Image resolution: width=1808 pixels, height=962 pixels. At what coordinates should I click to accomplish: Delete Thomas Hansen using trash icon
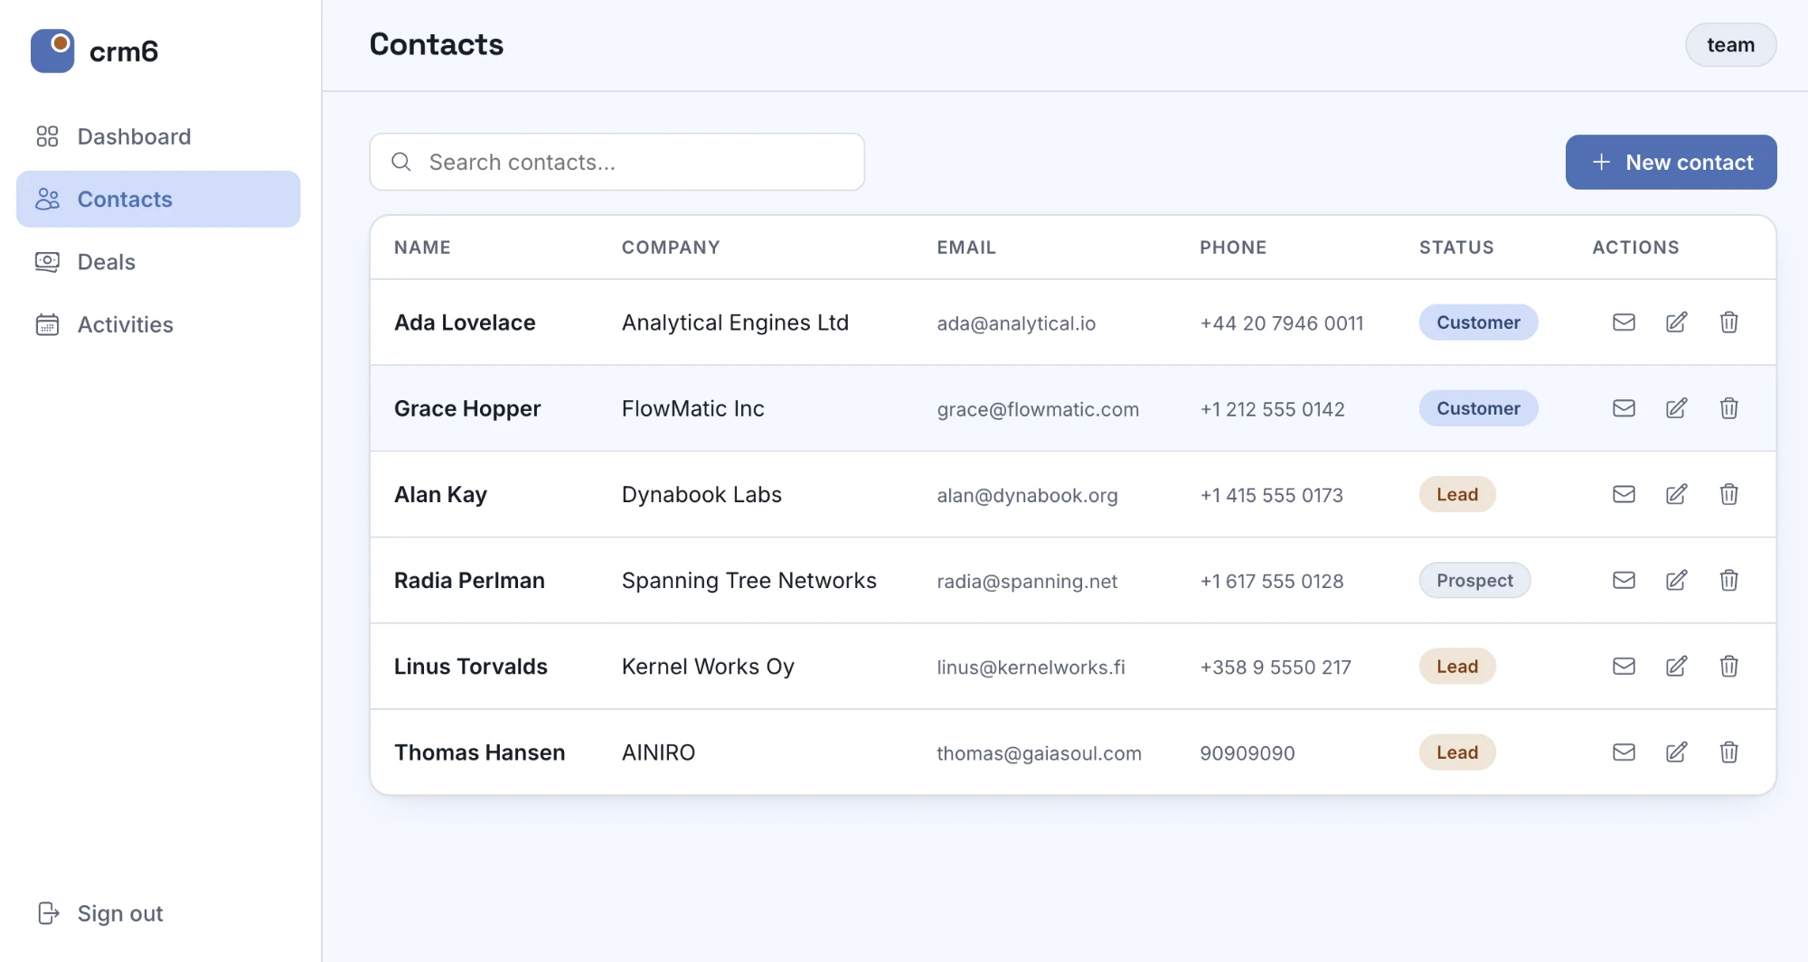(x=1728, y=752)
